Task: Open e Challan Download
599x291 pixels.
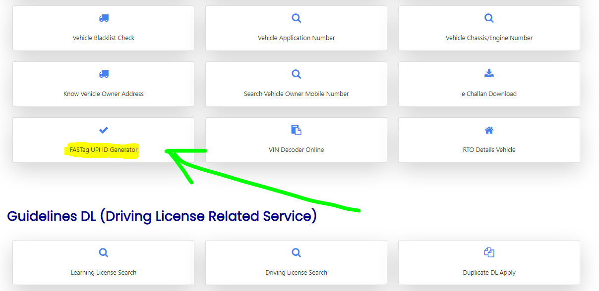Action: pyautogui.click(x=489, y=94)
